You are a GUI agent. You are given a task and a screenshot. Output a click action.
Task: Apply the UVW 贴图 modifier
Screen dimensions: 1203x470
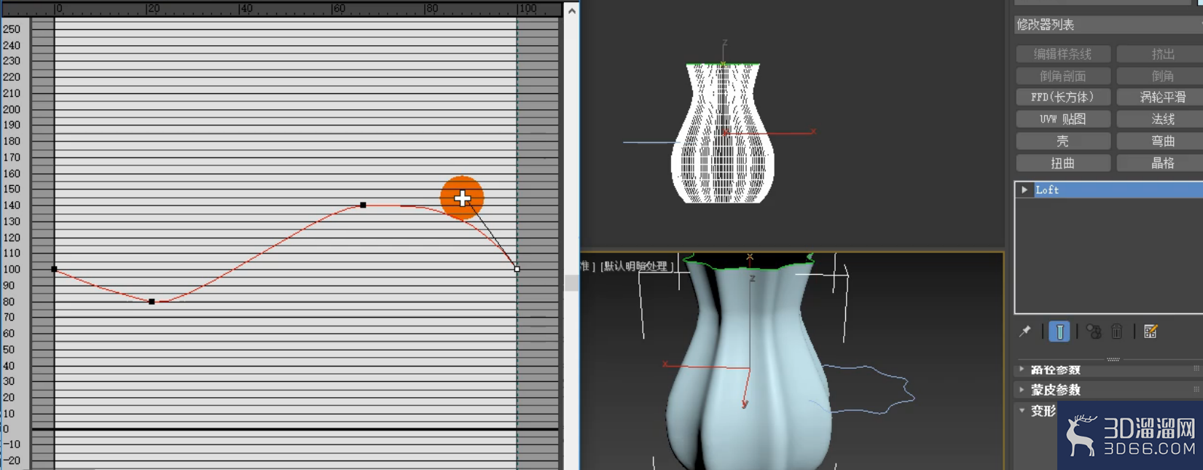tap(1063, 119)
